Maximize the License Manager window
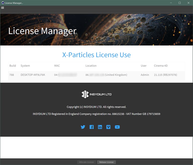 [x=180, y=3]
